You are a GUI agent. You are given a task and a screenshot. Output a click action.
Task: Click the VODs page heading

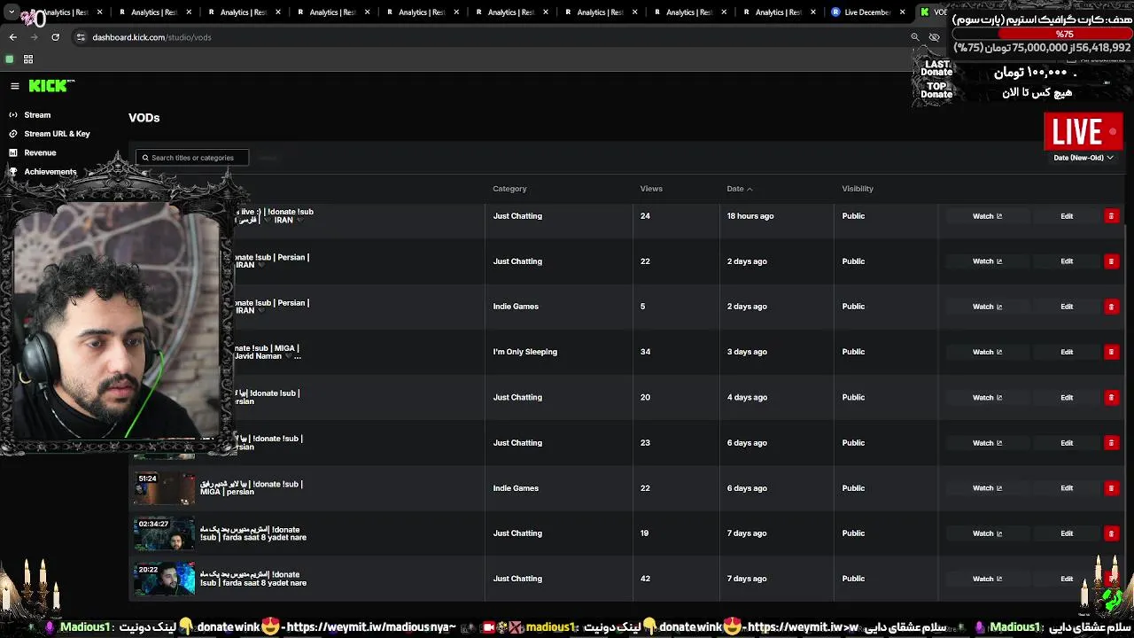click(x=144, y=118)
